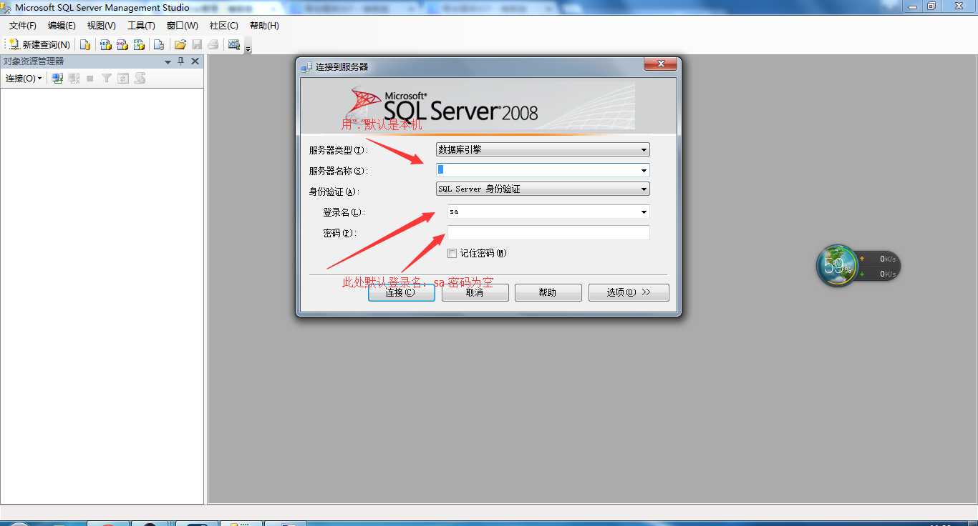Start an Analysis Services DMX query
Viewport: 978px width, 526px height.
point(122,44)
